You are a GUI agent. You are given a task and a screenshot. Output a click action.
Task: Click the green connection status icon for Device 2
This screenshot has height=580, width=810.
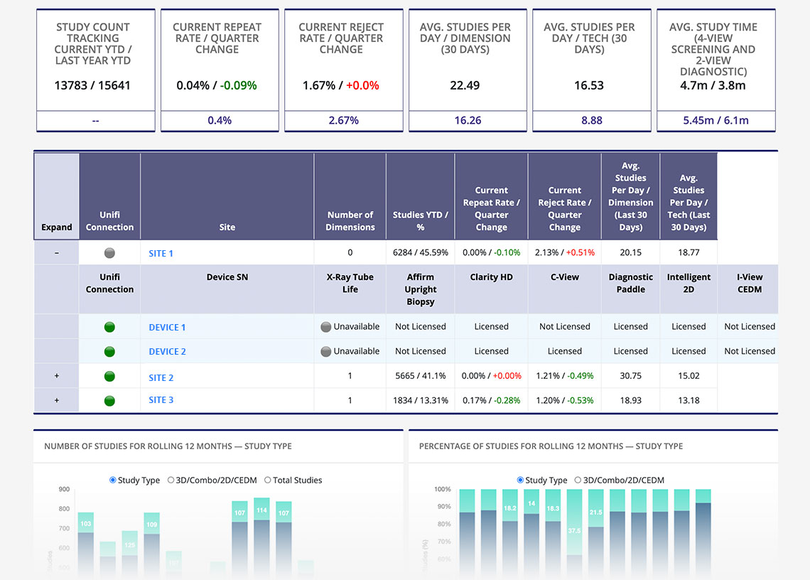pos(109,351)
